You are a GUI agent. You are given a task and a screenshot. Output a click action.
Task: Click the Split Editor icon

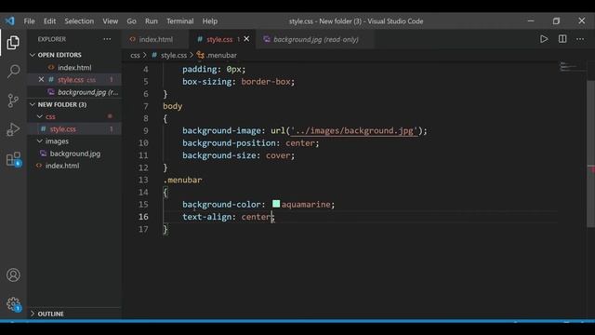click(x=562, y=39)
